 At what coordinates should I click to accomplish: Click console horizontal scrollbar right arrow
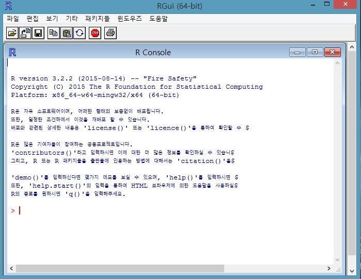point(329,269)
